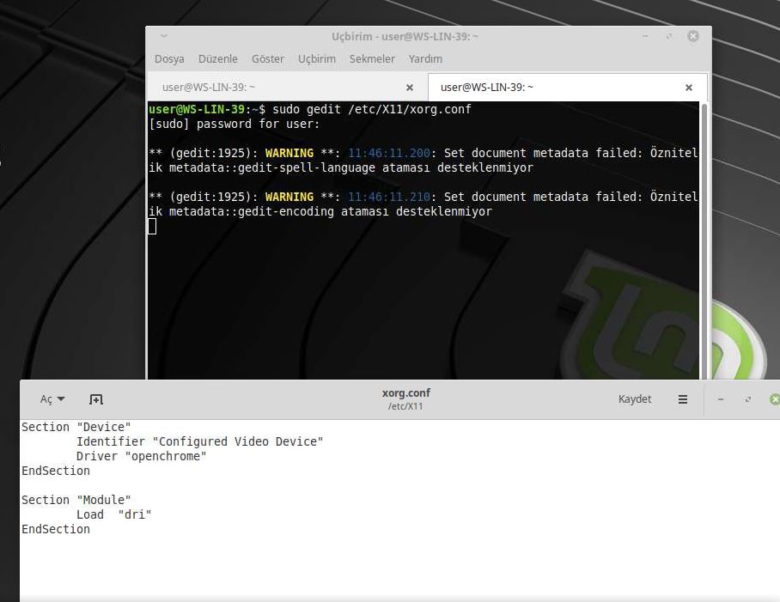
Task: Click the terminal vertical scrollbar
Action: tap(704, 240)
